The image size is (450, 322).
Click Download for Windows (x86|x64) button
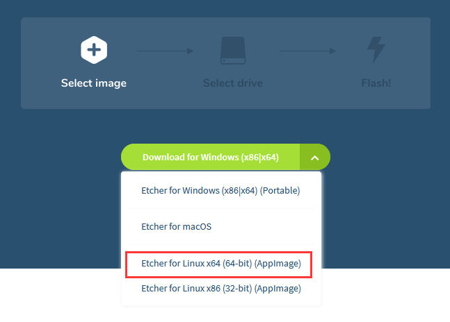211,157
